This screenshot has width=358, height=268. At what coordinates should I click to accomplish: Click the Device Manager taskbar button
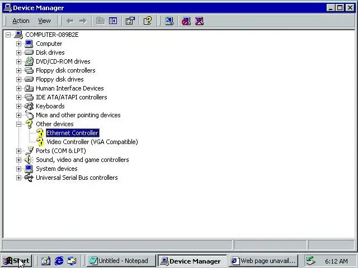[192, 261]
